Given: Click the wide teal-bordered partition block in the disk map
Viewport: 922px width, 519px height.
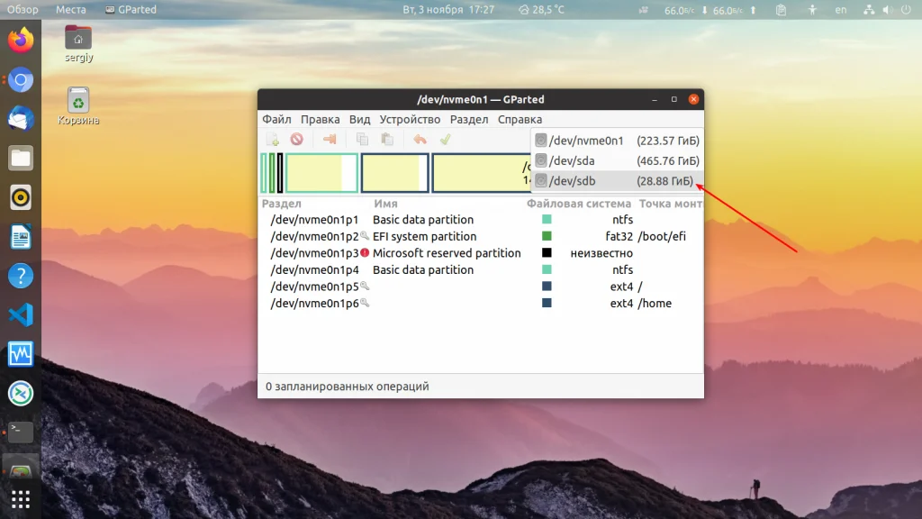Looking at the screenshot, I should coord(321,173).
